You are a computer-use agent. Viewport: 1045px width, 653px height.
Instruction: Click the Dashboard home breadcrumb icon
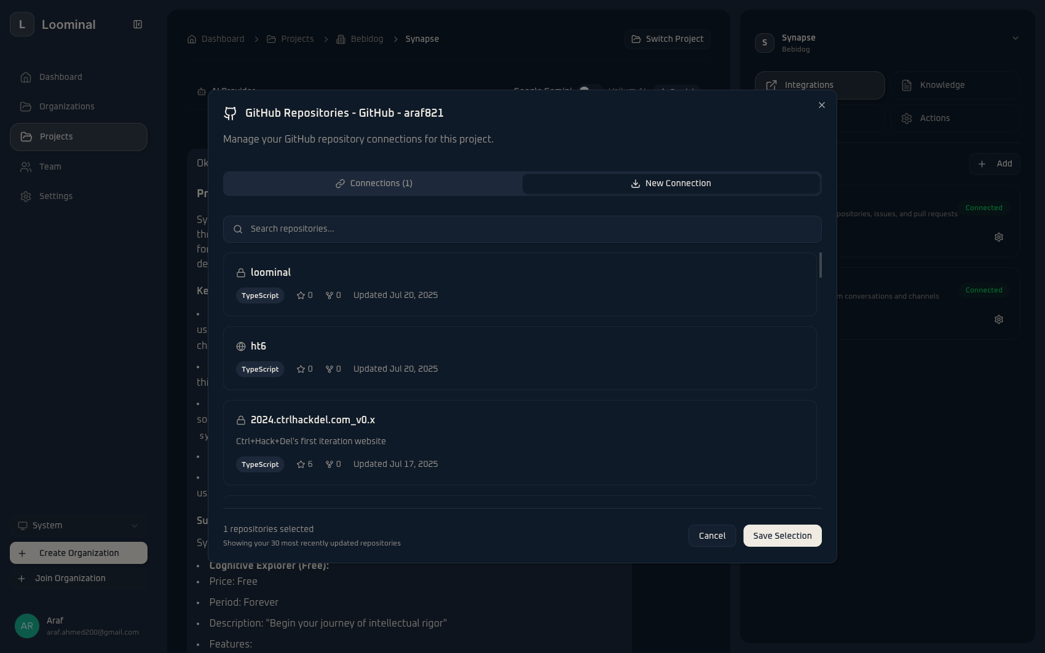coord(192,39)
